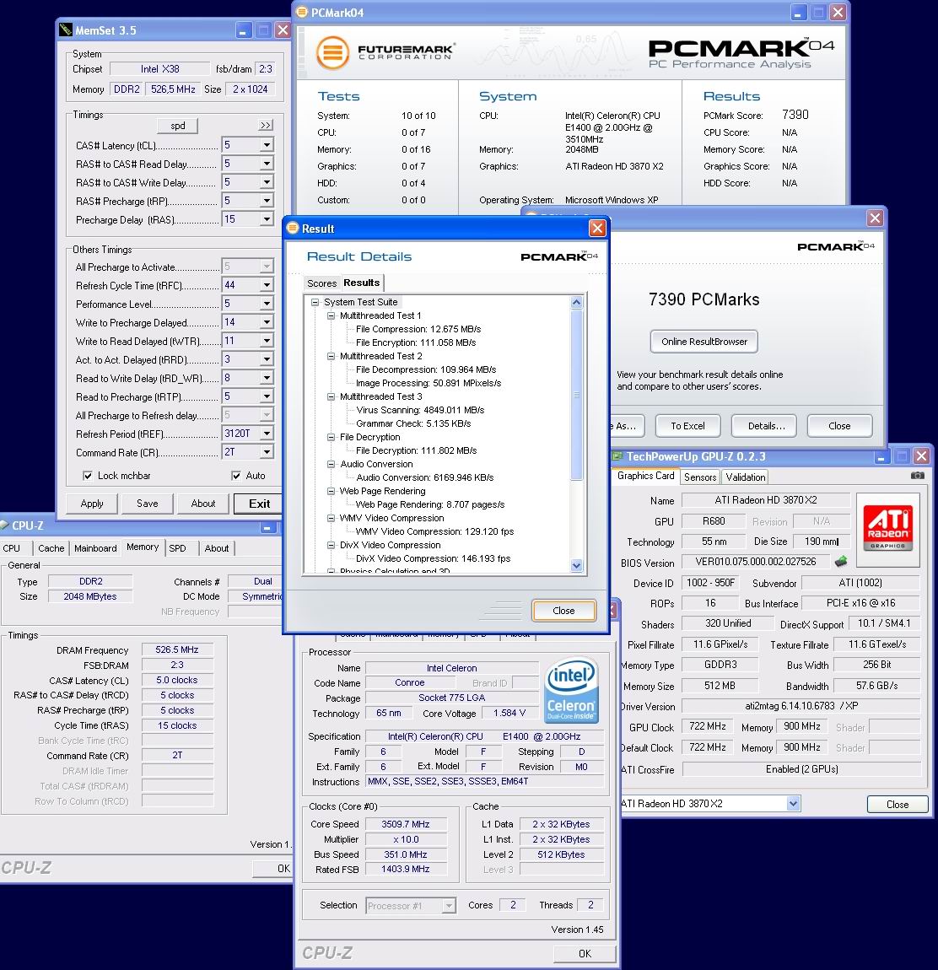Click the PCMark04 title bar icon
The height and width of the screenshot is (970, 938).
point(302,13)
